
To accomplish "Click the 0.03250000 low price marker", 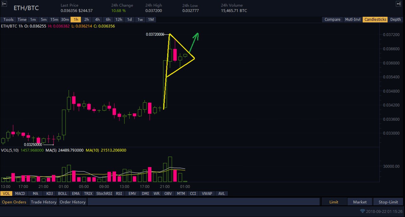I will [x=33, y=145].
